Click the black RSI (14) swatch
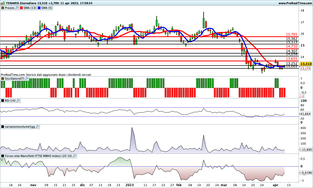313x188 pixels. coord(3,100)
